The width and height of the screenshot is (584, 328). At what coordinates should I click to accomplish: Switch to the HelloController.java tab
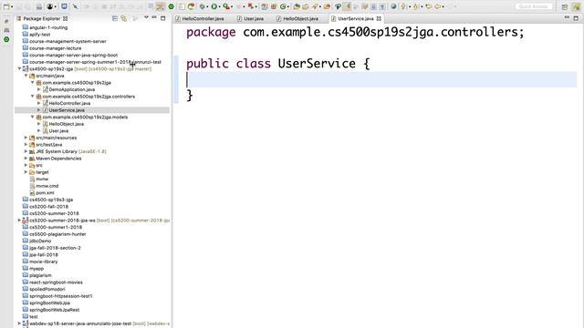coord(200,18)
